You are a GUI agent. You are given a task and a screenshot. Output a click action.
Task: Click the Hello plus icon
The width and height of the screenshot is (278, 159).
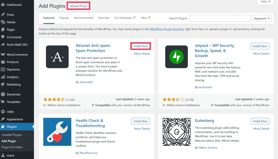pos(3,112)
